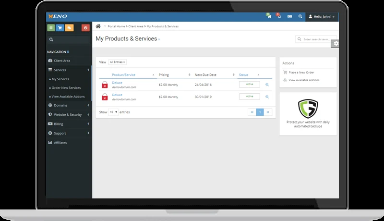Viewport: 384px width, 221px height.
Task: Click Place a New Order action
Action: (x=301, y=73)
